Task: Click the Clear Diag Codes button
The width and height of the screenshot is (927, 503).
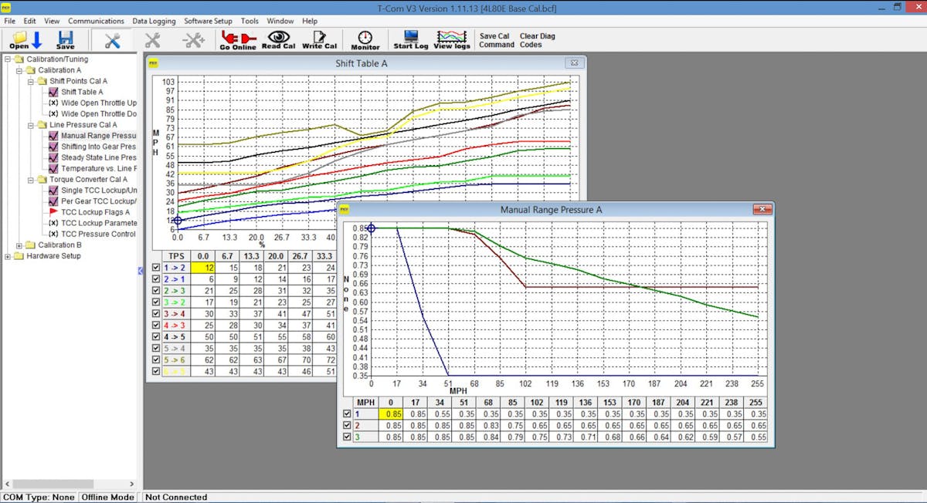Action: click(x=537, y=40)
